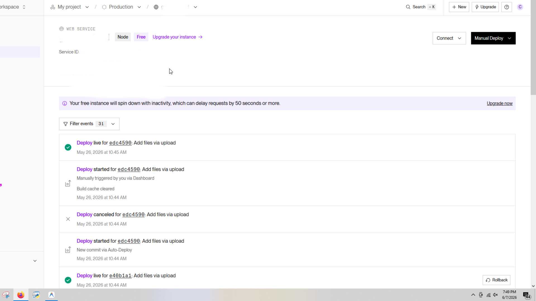The width and height of the screenshot is (536, 301).
Task: Click the taskbar clock showing 7:49 PM
Action: [509, 295]
